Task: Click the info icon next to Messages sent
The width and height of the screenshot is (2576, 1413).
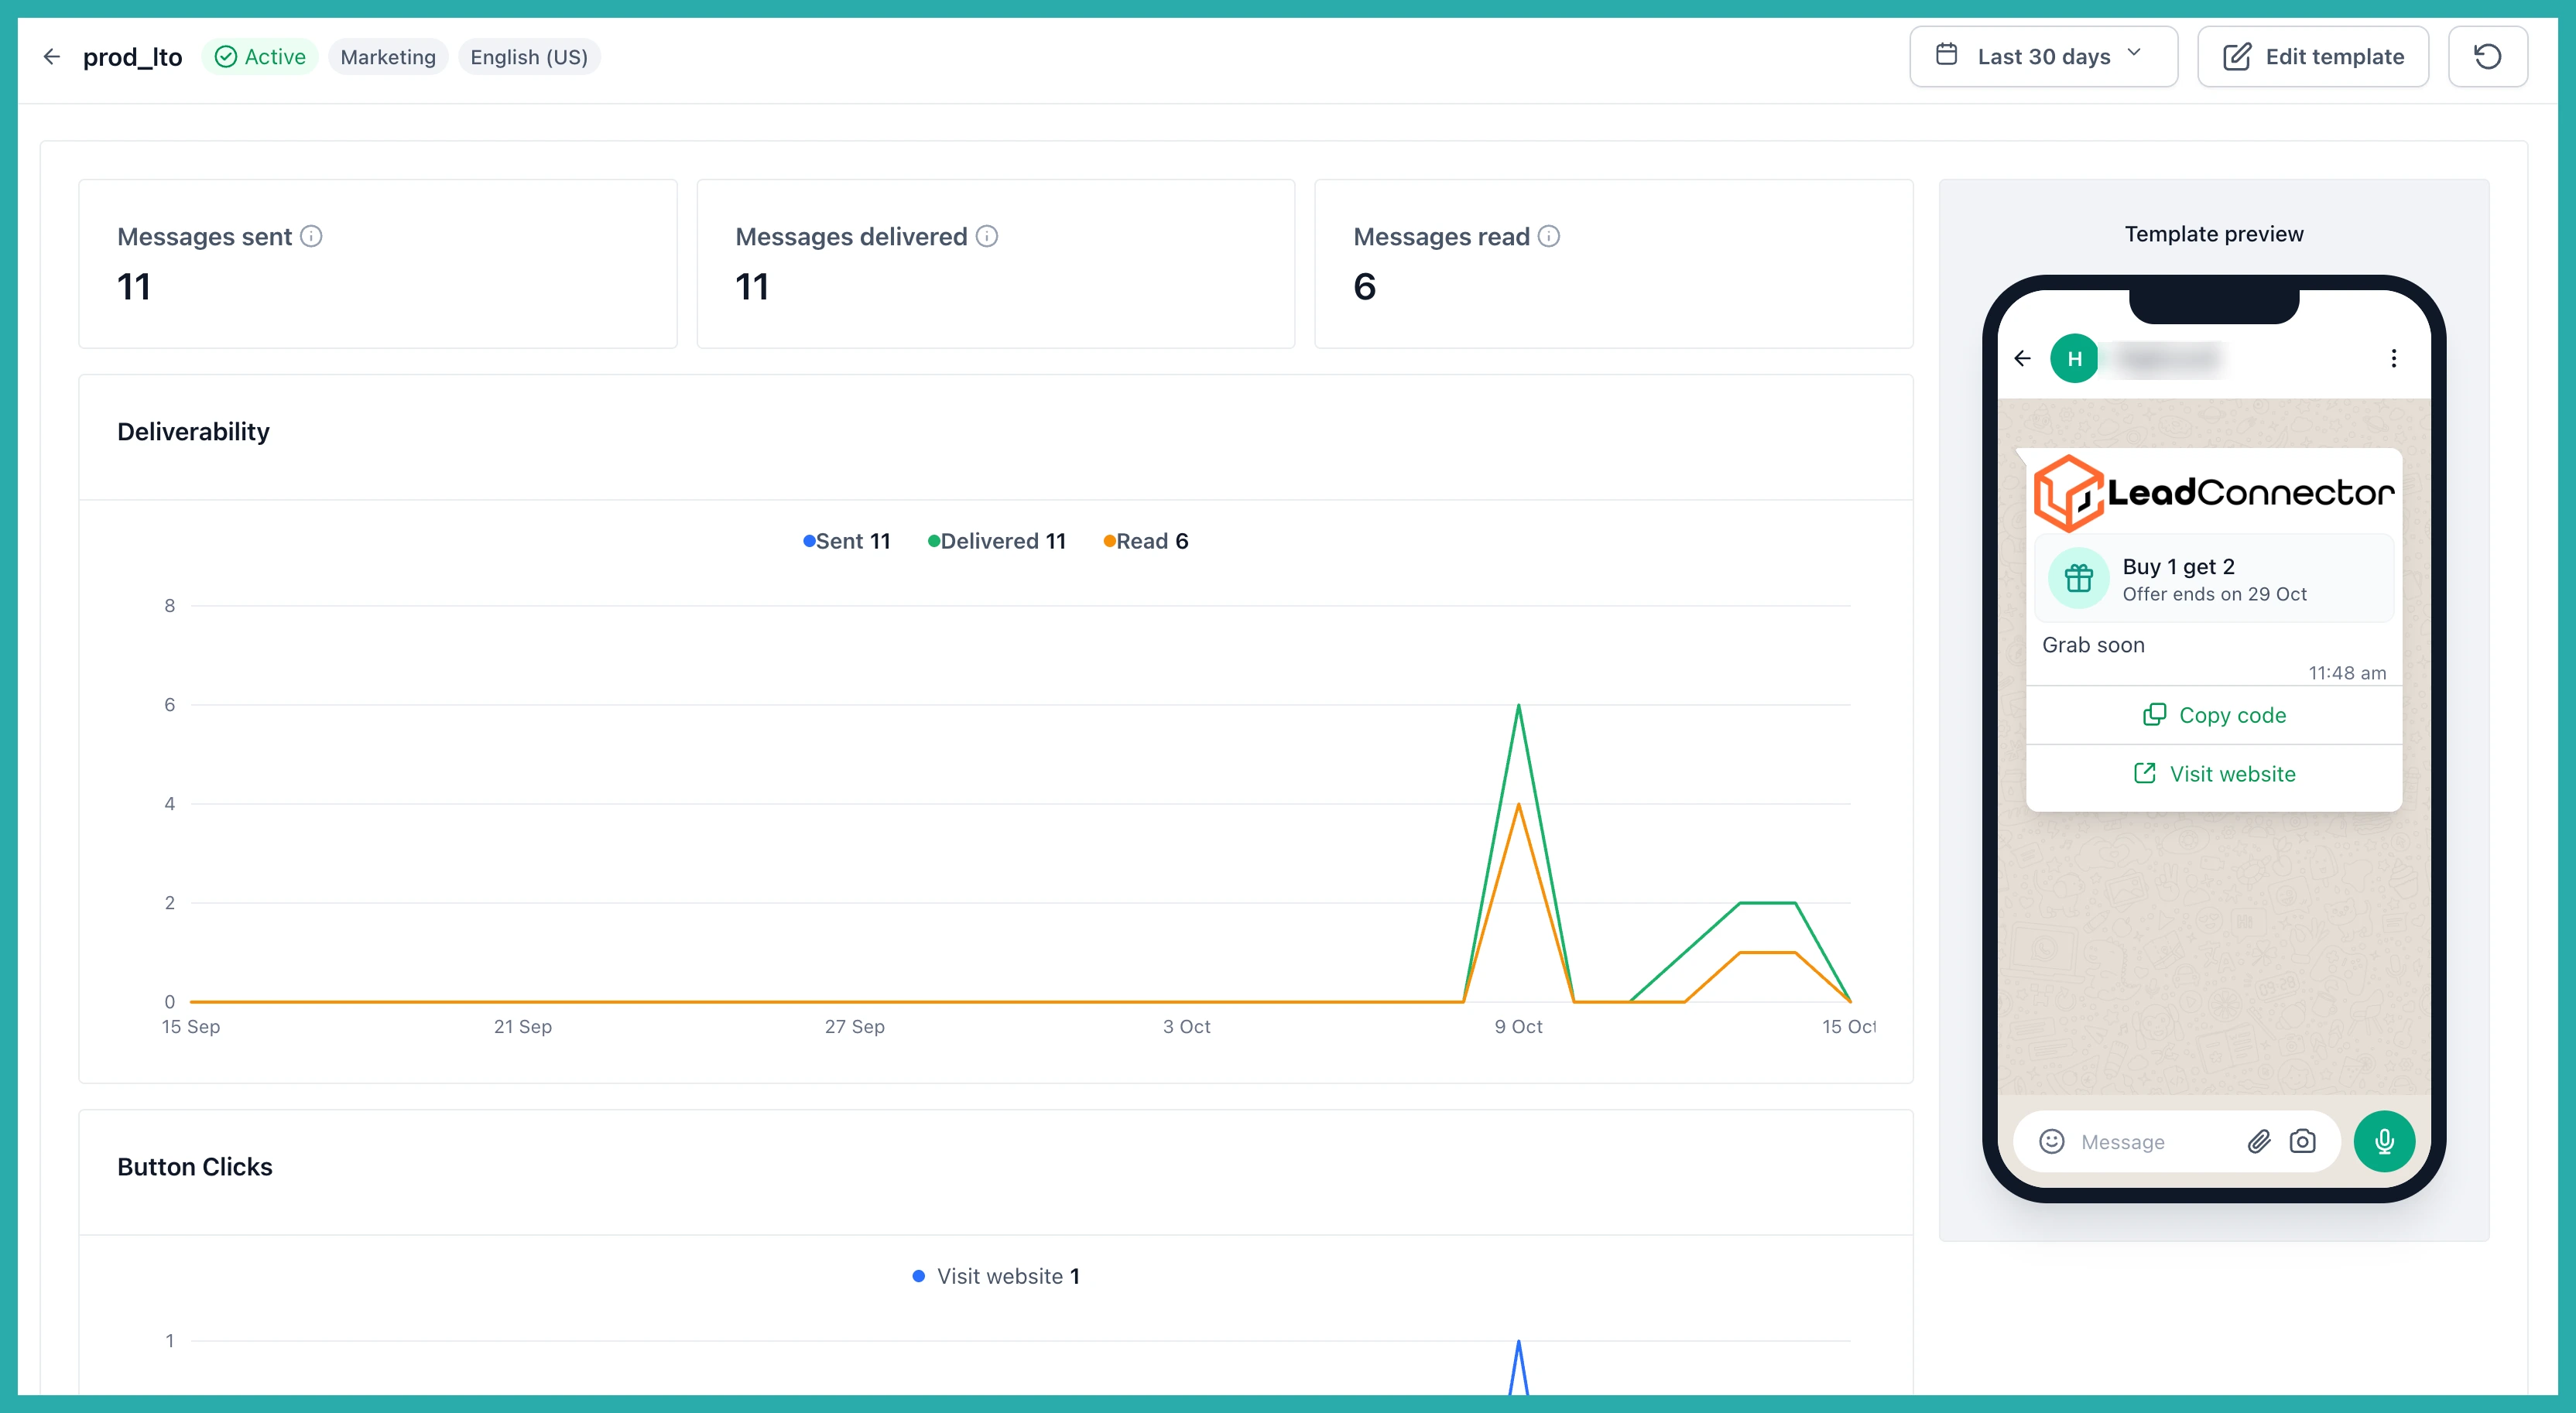Action: point(311,236)
